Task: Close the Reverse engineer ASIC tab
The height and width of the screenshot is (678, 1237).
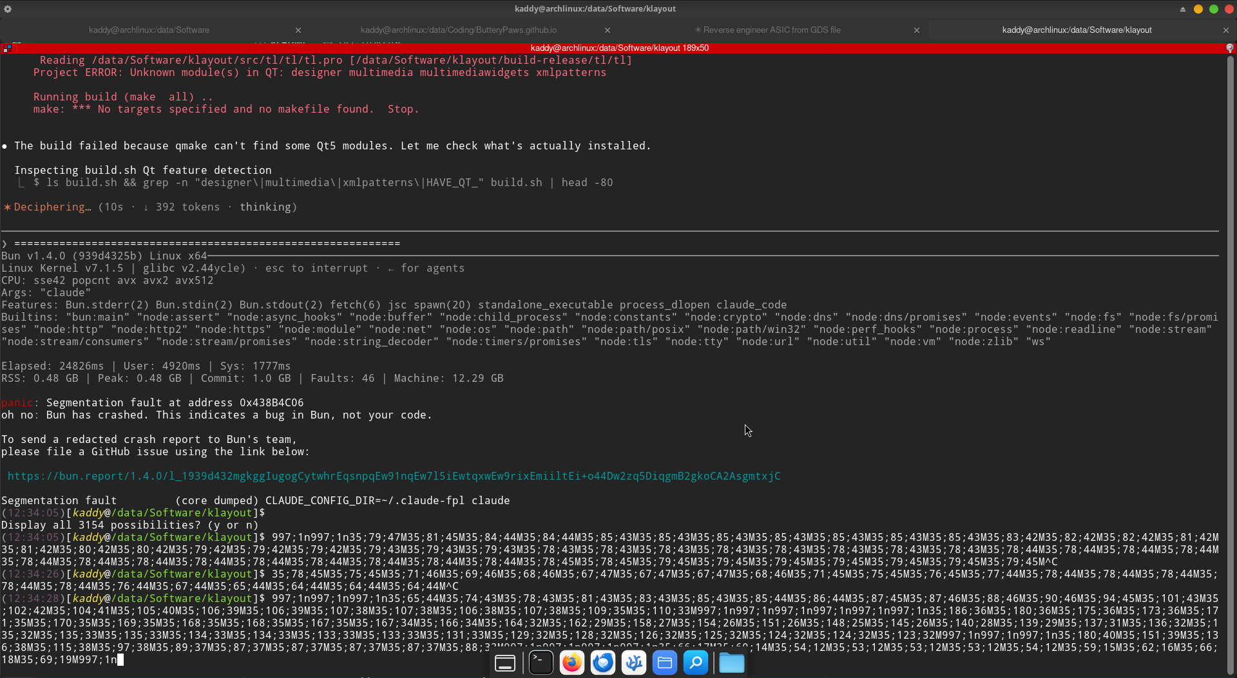Action: click(x=917, y=30)
